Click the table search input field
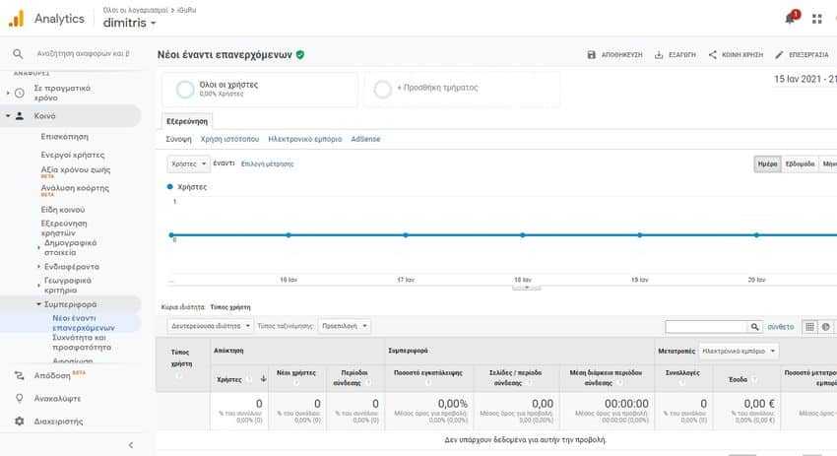Screen dimensions: 837x456 [706, 327]
